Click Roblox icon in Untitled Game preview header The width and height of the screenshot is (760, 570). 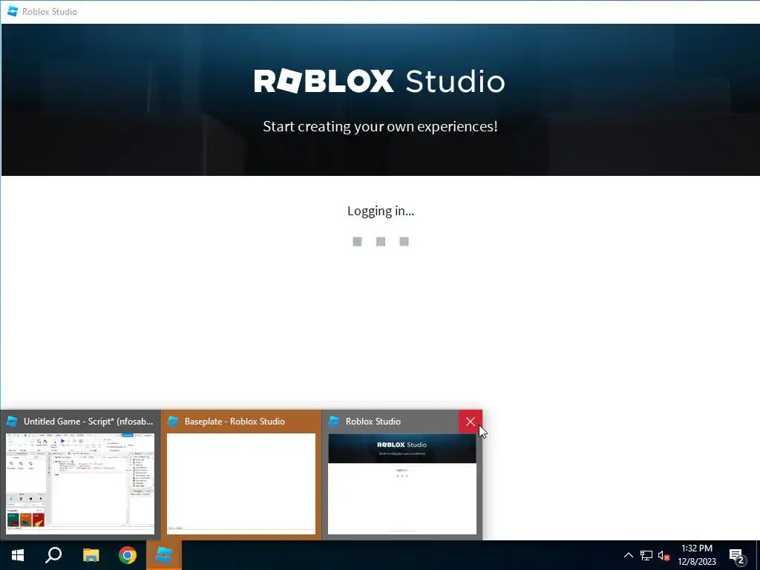(x=12, y=422)
